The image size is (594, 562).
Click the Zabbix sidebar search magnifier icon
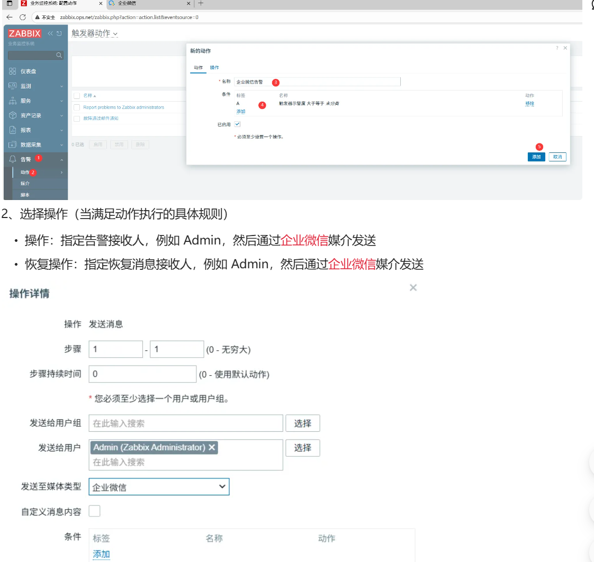(x=59, y=55)
